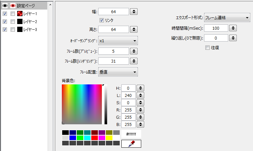Click the H value stepper
This screenshot has height=151, width=253.
point(140,88)
